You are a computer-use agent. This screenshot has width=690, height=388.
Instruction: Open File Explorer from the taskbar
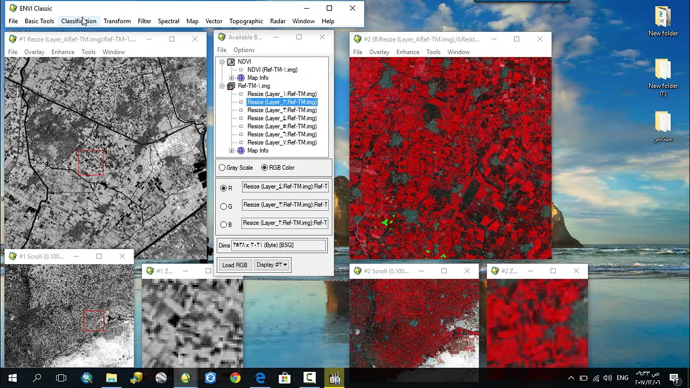[111, 378]
